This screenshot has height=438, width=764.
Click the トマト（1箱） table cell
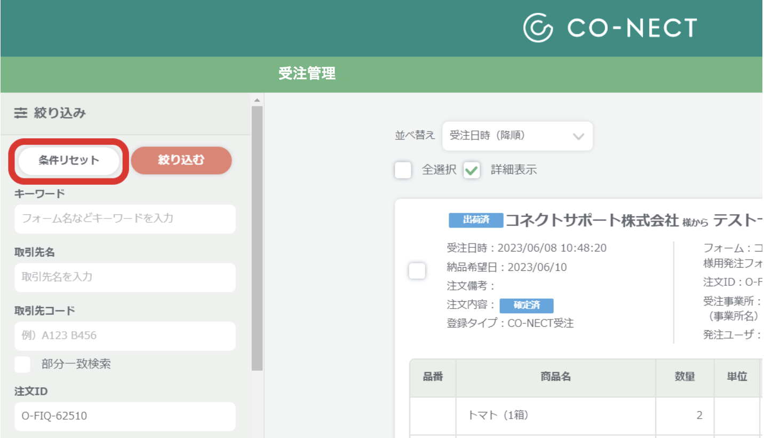pyautogui.click(x=556, y=416)
